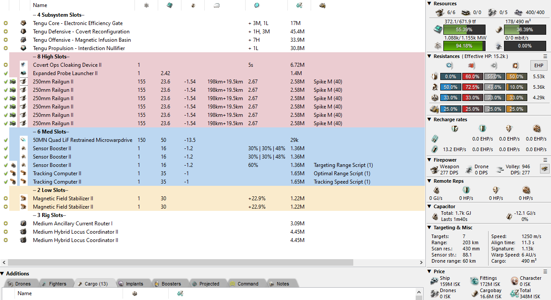Click the EHP button in Resistances
This screenshot has width=551, height=300.
point(538,65)
